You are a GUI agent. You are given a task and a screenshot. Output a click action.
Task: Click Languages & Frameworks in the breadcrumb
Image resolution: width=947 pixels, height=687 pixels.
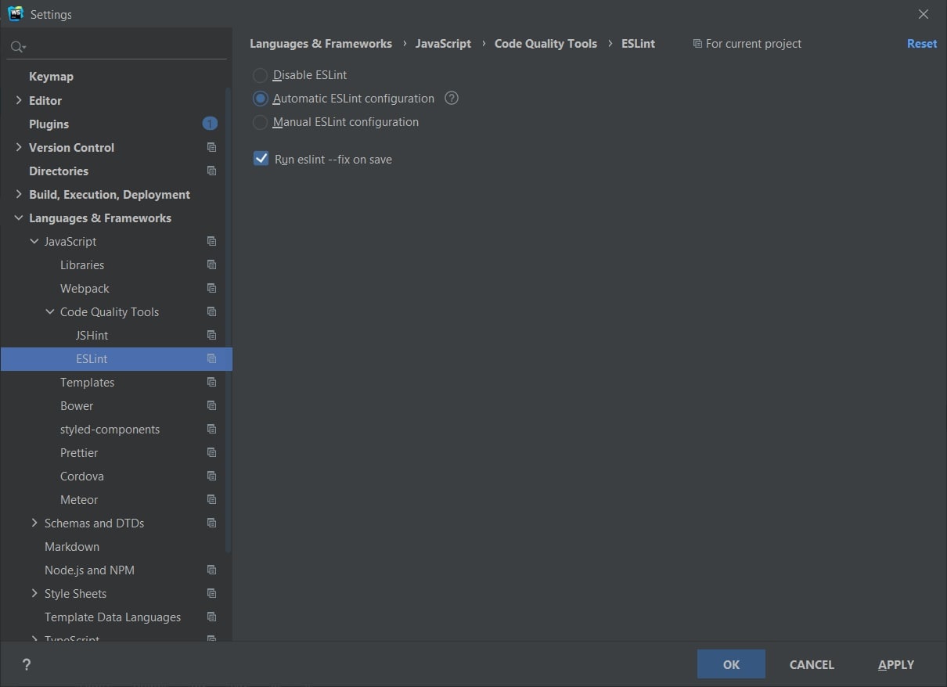pyautogui.click(x=321, y=44)
